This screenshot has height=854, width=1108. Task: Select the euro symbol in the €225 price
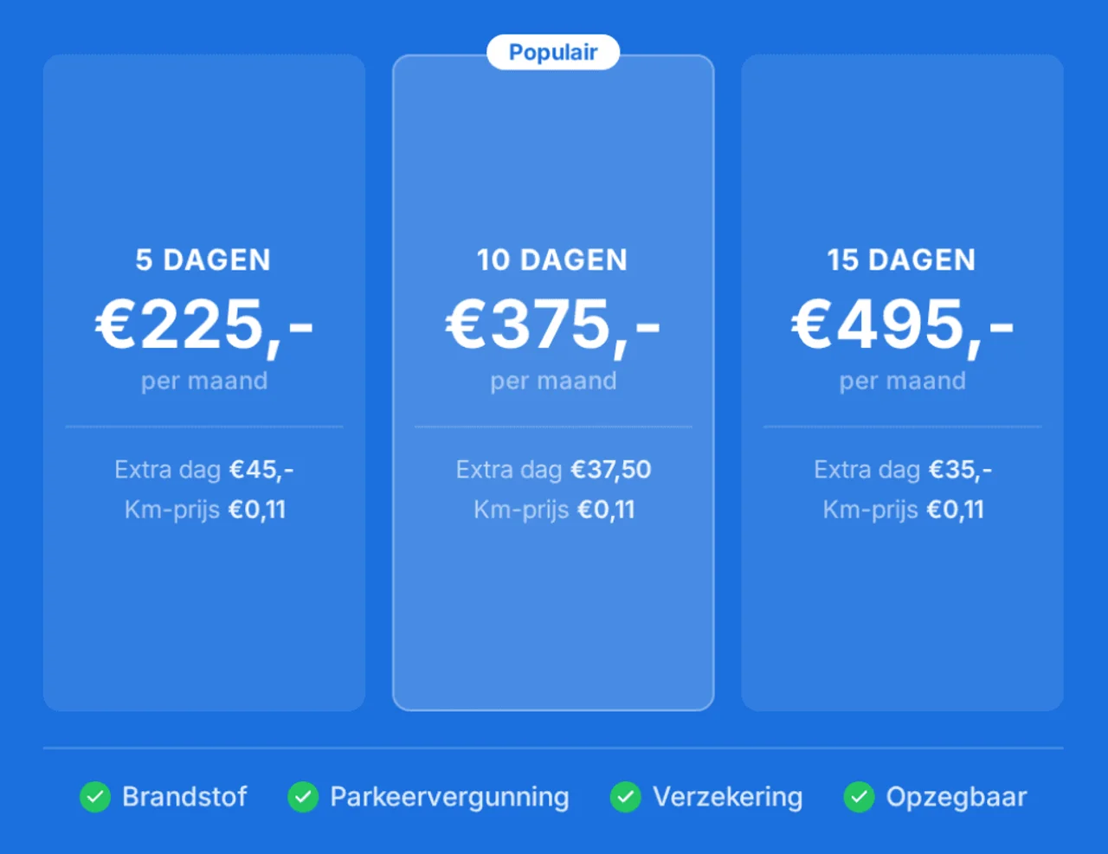[x=115, y=323]
